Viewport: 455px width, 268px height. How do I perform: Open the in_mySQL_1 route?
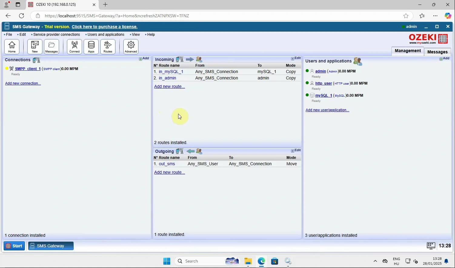(x=171, y=72)
